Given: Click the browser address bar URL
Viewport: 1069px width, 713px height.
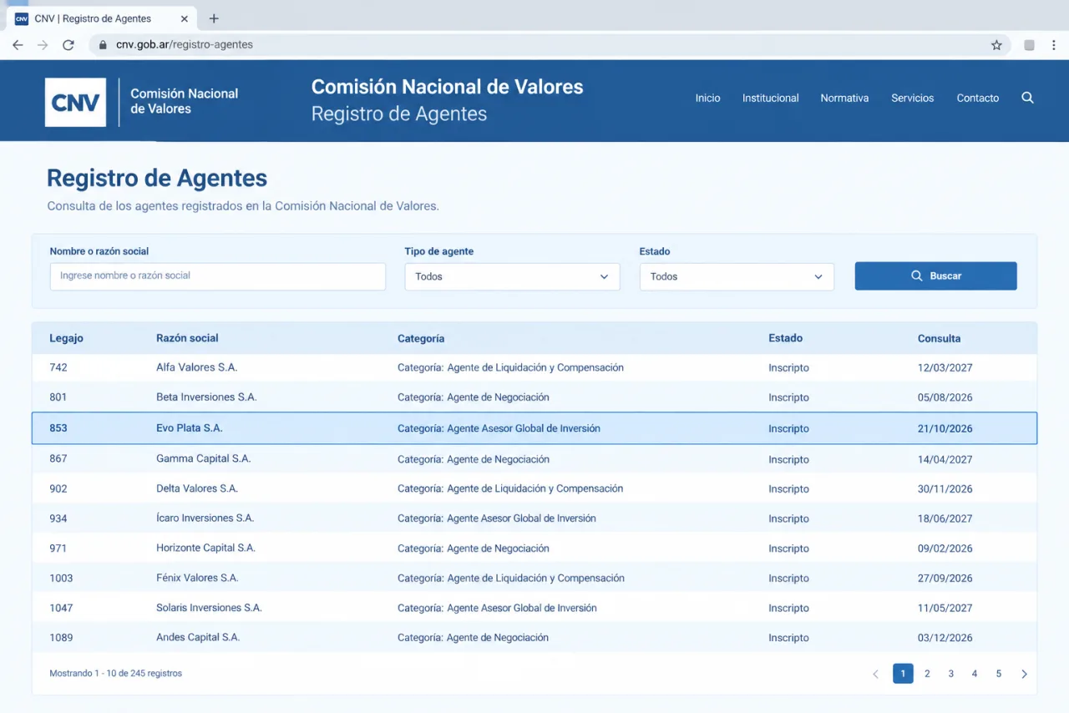Looking at the screenshot, I should (184, 45).
